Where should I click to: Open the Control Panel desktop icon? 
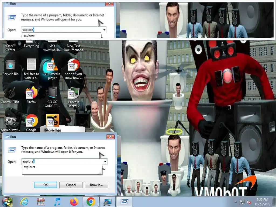tap(11, 96)
